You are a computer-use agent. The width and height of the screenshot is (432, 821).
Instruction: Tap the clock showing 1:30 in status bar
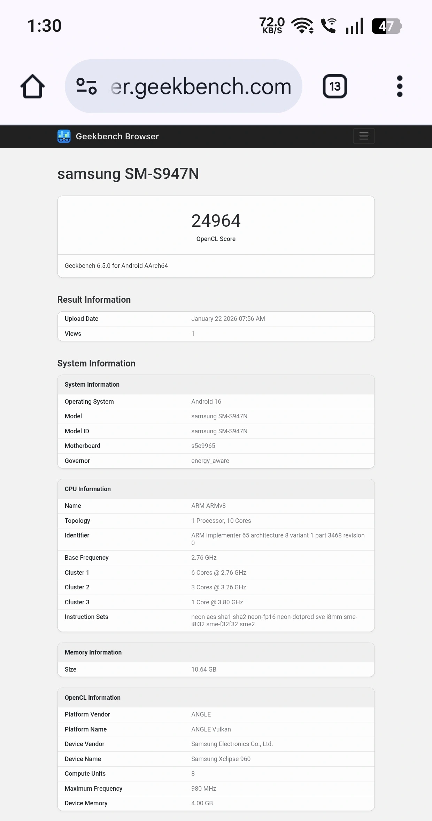tap(45, 25)
